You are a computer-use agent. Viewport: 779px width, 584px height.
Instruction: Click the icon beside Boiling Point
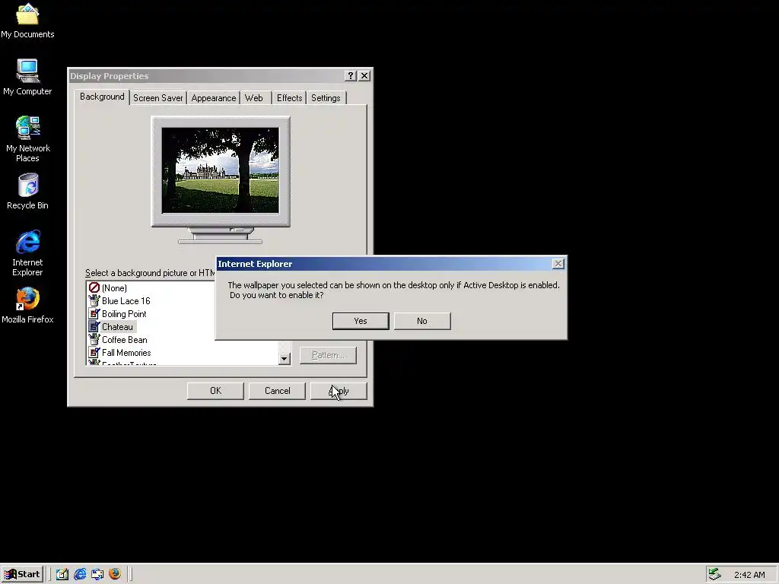[94, 313]
